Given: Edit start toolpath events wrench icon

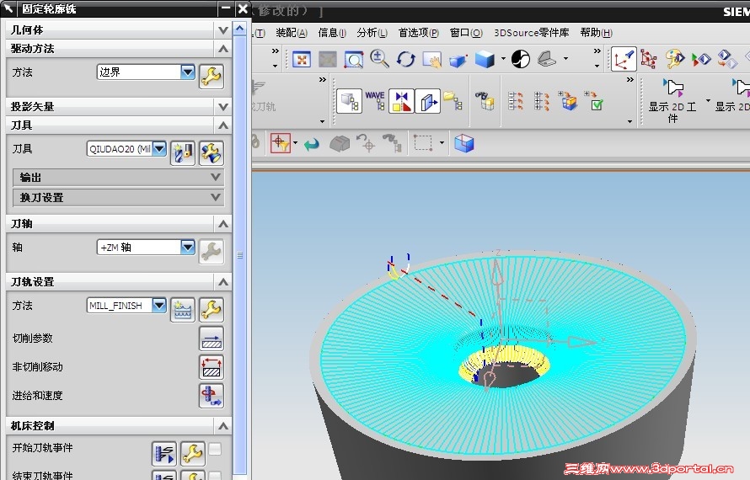Looking at the screenshot, I should pos(193,454).
